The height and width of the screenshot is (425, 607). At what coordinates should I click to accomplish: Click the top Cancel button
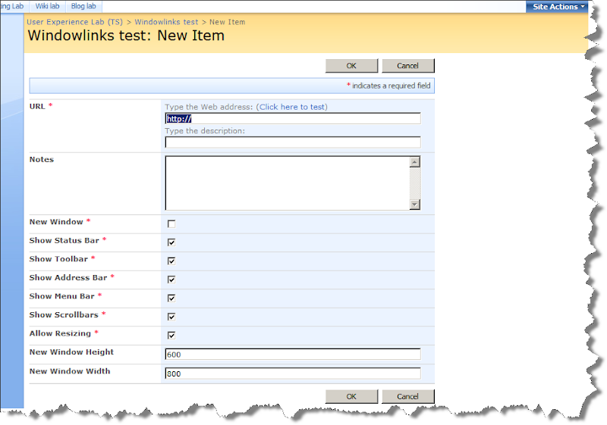pyautogui.click(x=408, y=66)
